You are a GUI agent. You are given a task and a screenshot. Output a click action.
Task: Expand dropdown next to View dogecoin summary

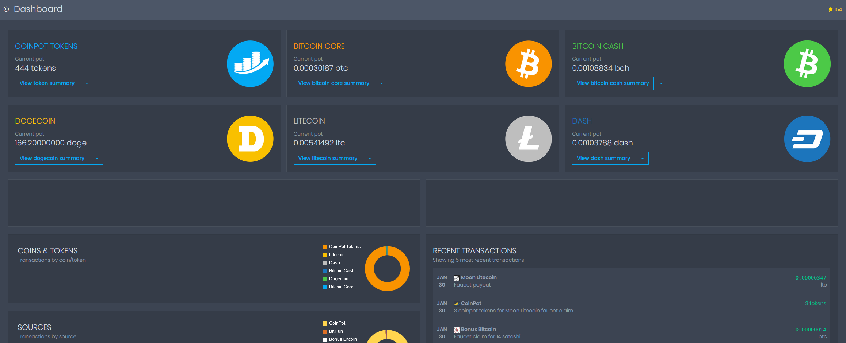pos(96,159)
